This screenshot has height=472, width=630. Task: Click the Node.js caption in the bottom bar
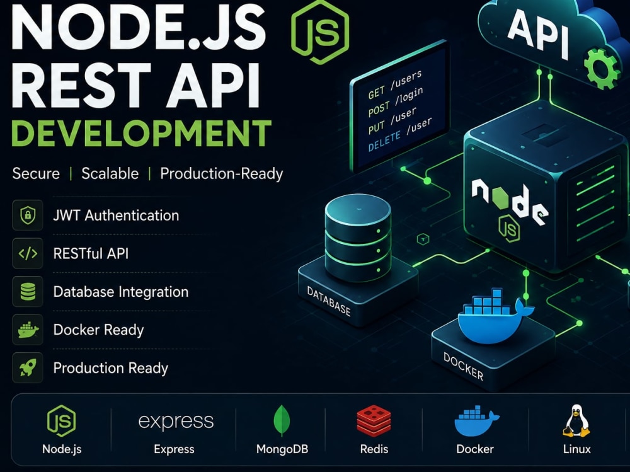pos(62,449)
